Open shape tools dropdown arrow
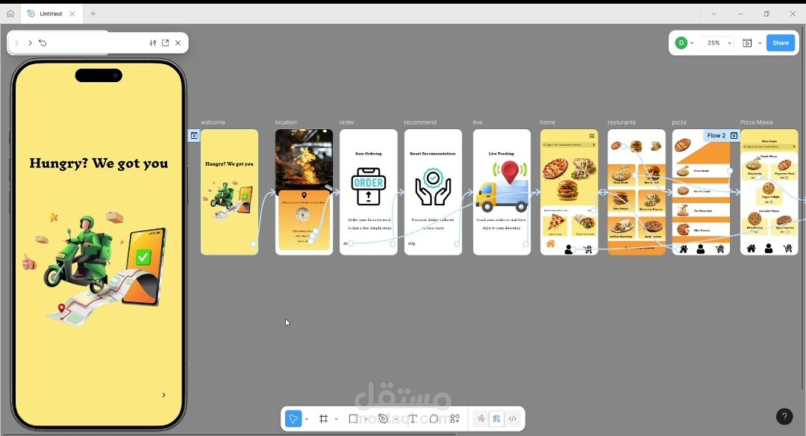 [x=366, y=419]
